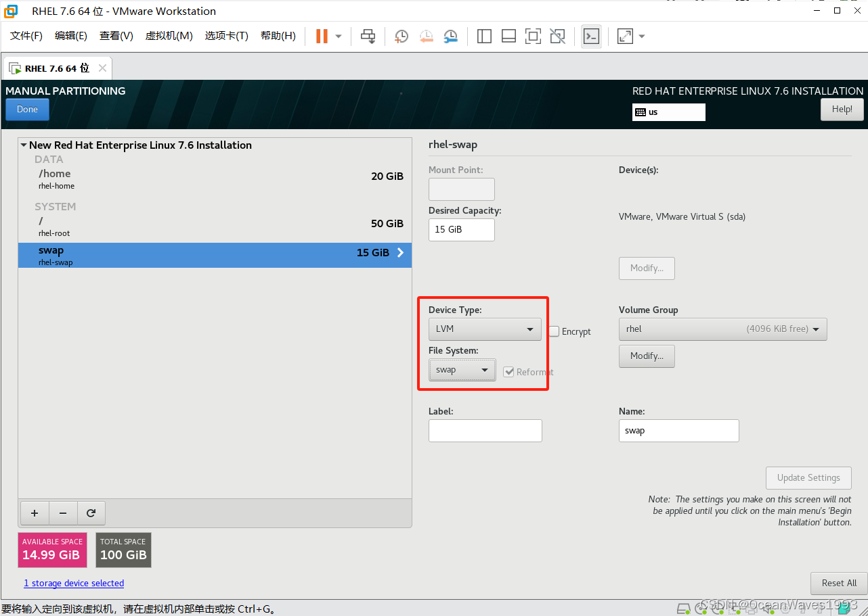Click the Reset All button
The image size is (868, 616).
(839, 583)
